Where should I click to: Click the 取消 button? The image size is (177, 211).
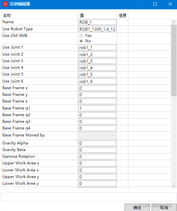pyautogui.click(x=164, y=207)
